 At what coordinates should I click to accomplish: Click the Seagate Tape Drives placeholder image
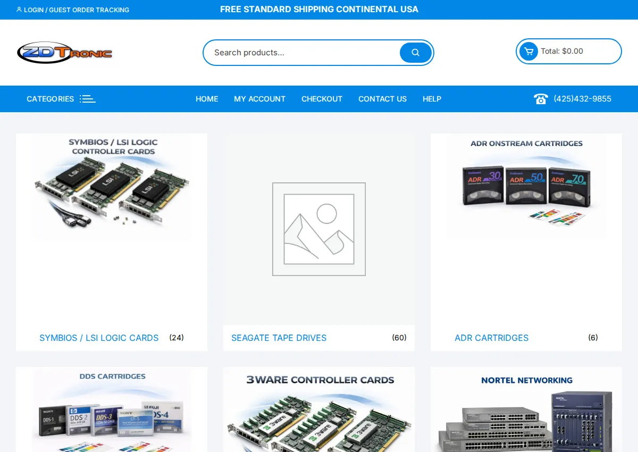319,229
